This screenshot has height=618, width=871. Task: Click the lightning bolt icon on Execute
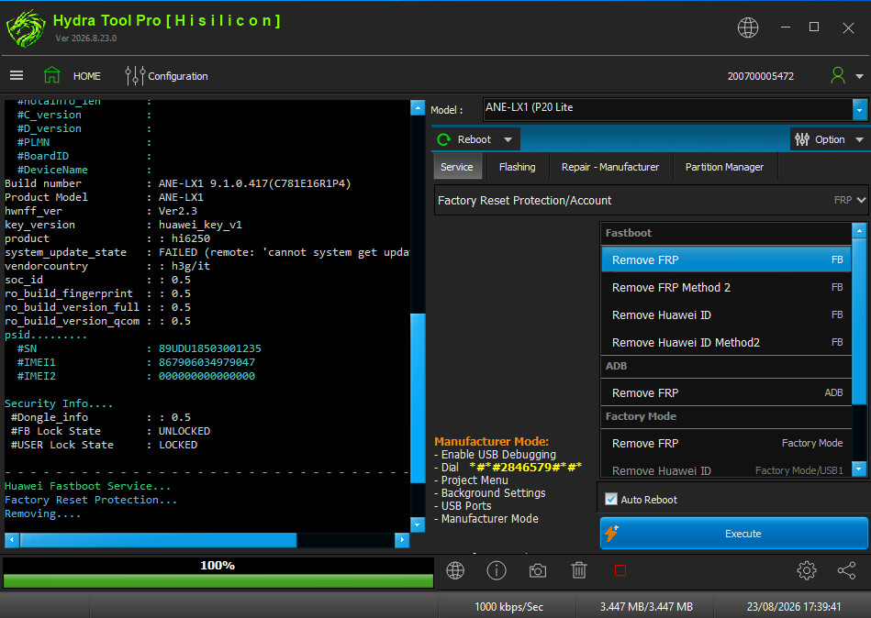coord(611,533)
